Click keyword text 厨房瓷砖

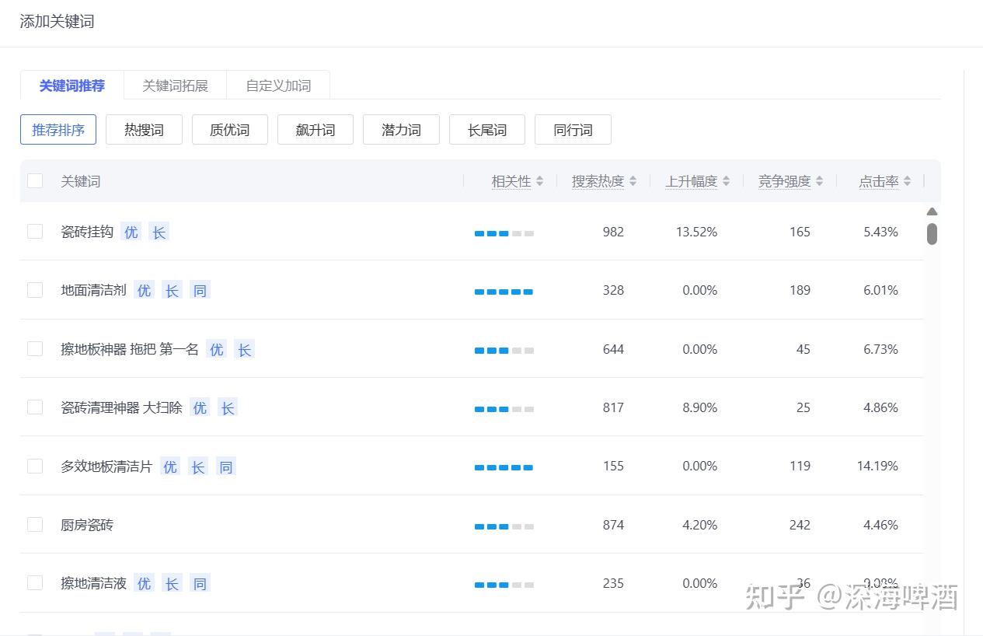87,525
